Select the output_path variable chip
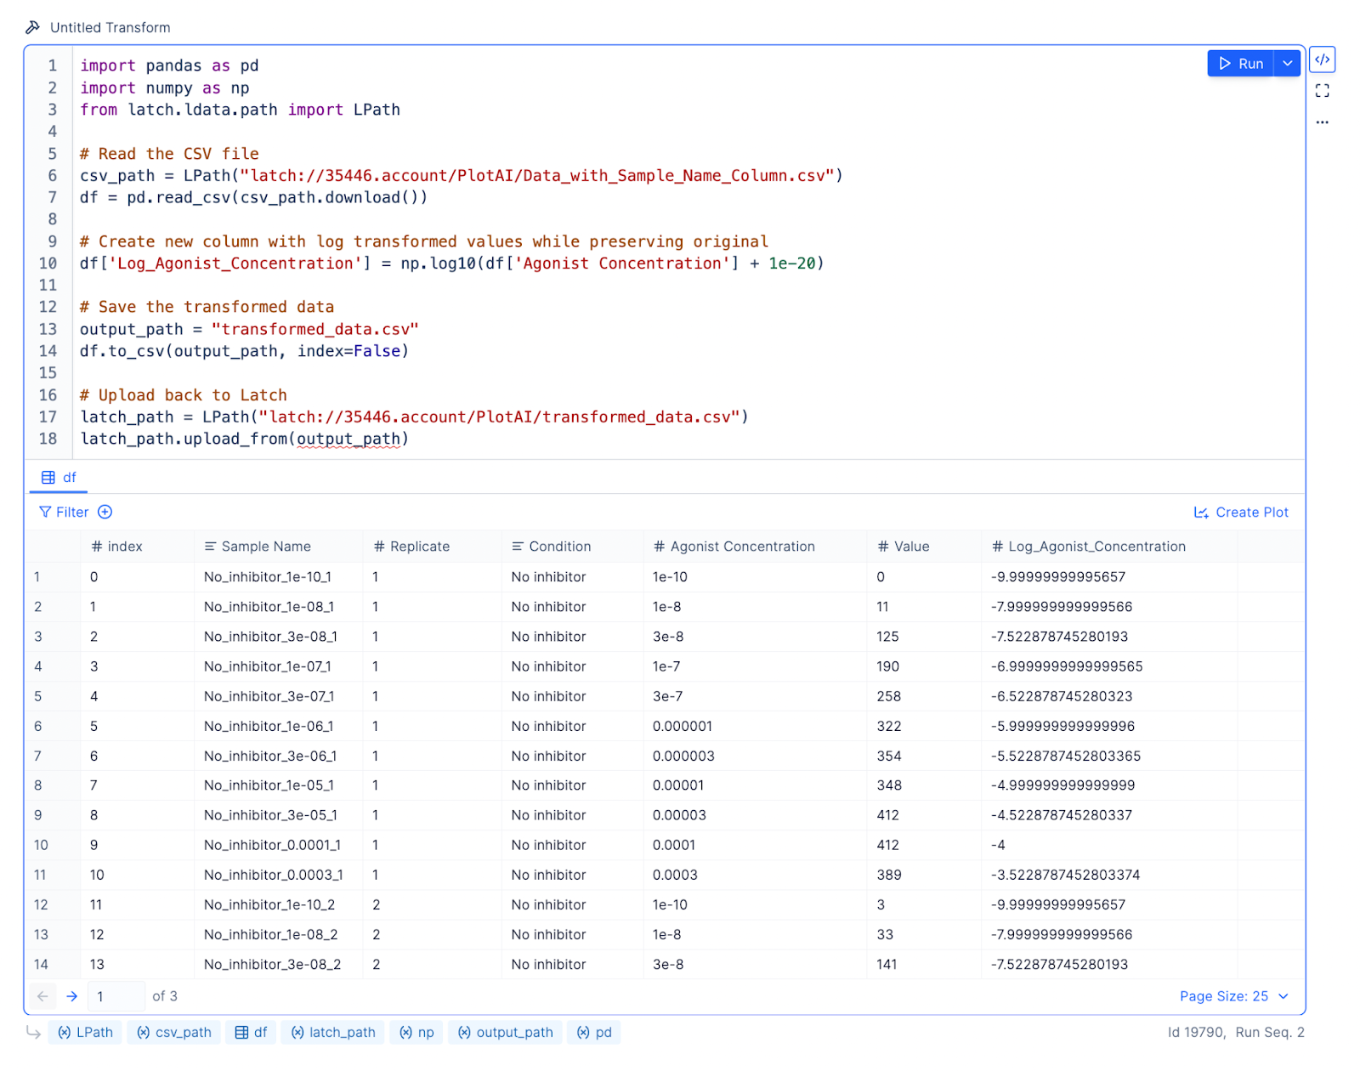The image size is (1360, 1071). tap(505, 1032)
